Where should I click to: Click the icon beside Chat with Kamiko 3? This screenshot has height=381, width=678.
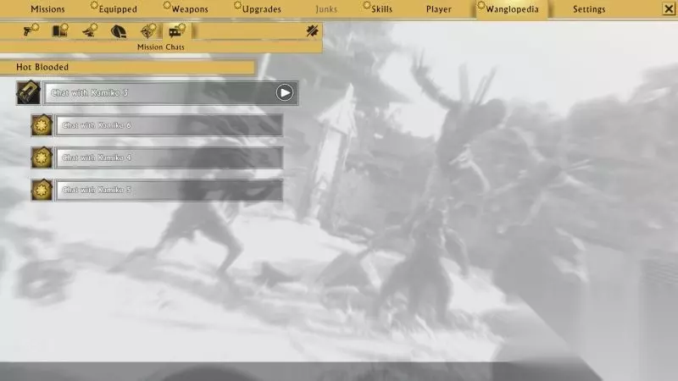(x=29, y=92)
